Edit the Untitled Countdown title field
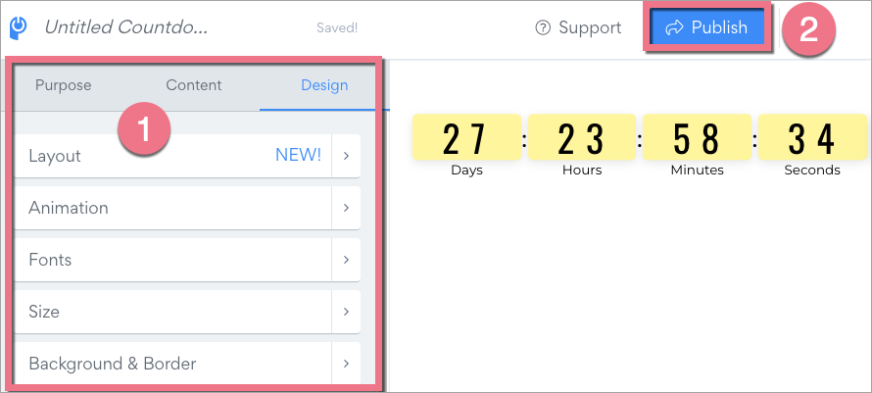This screenshot has width=872, height=393. click(x=125, y=28)
